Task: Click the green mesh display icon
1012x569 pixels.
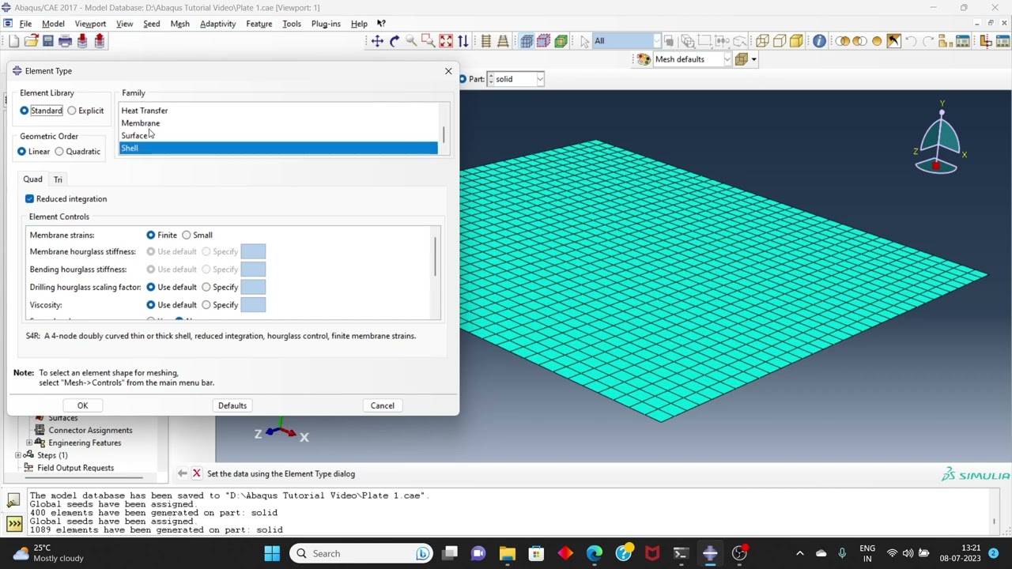Action: pos(561,41)
